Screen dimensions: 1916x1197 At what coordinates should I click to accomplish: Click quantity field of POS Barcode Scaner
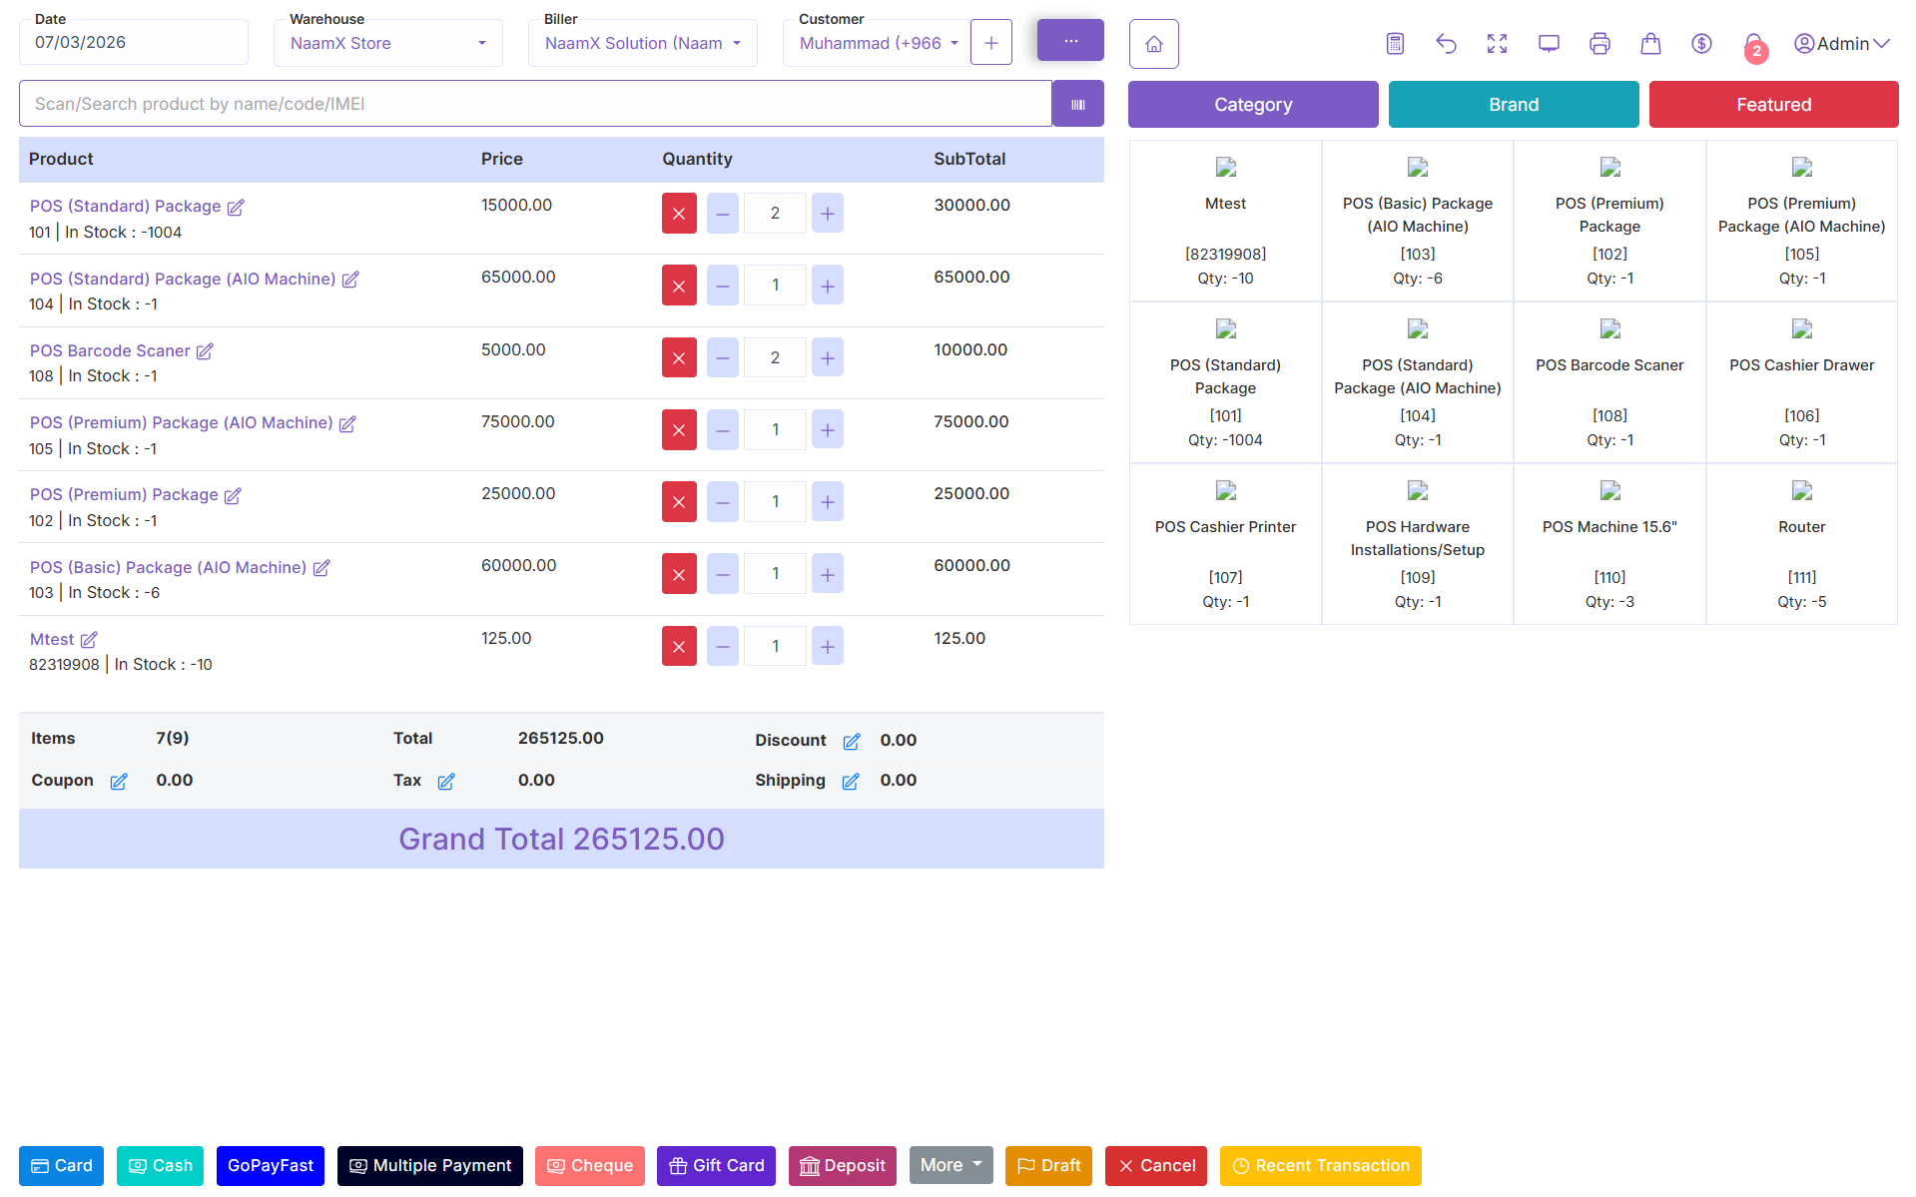point(775,357)
